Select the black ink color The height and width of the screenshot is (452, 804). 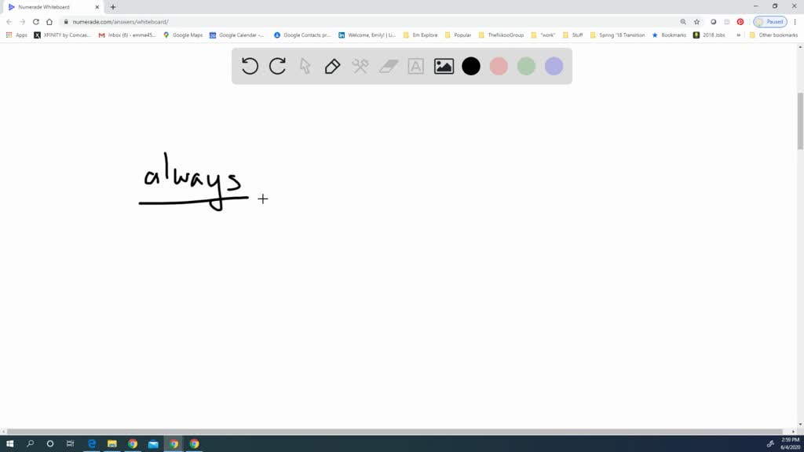(x=470, y=66)
